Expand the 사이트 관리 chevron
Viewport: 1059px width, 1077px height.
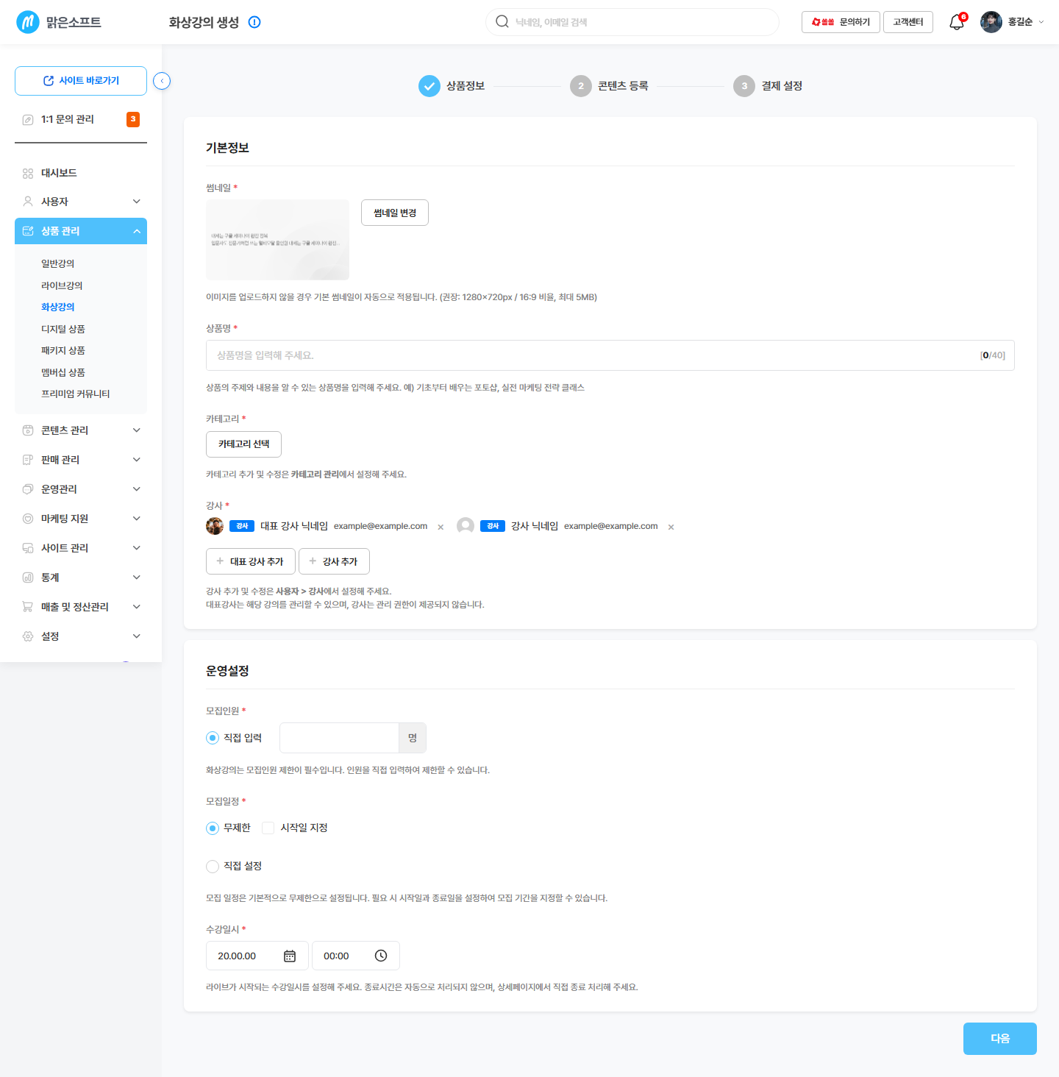[x=137, y=548]
